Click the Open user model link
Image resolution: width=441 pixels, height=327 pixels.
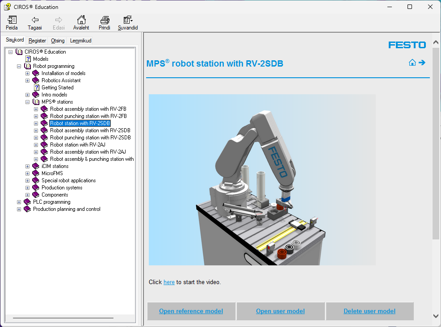[x=281, y=311]
